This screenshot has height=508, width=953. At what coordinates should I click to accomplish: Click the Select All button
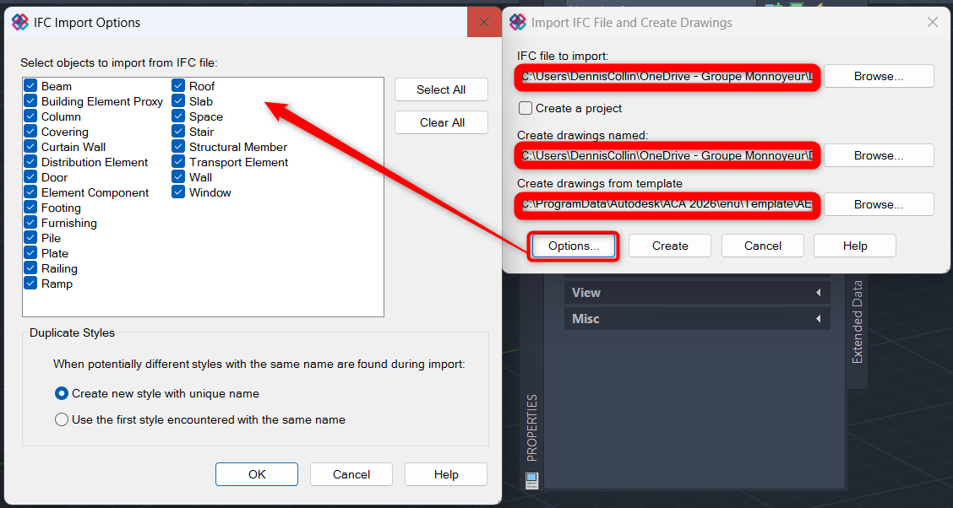pyautogui.click(x=441, y=90)
